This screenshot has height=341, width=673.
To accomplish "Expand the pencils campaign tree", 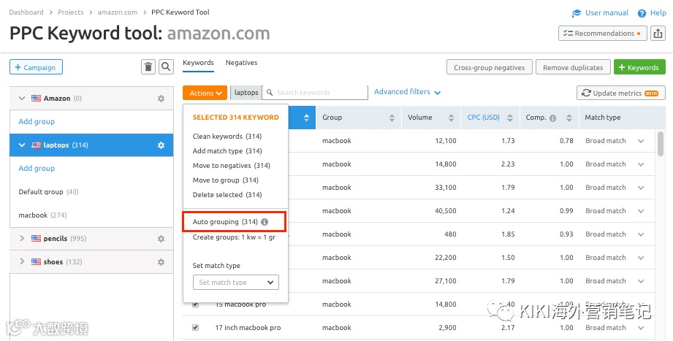I will pos(22,239).
